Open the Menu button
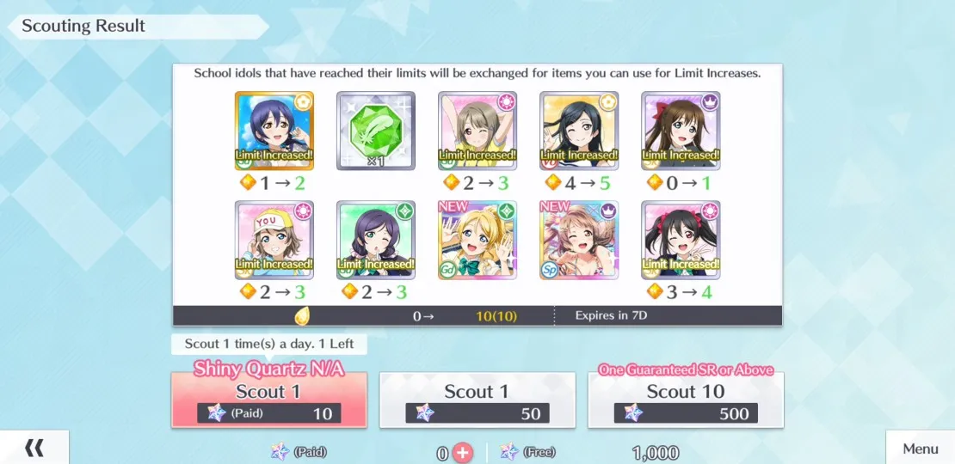The height and width of the screenshot is (464, 955). [x=921, y=449]
